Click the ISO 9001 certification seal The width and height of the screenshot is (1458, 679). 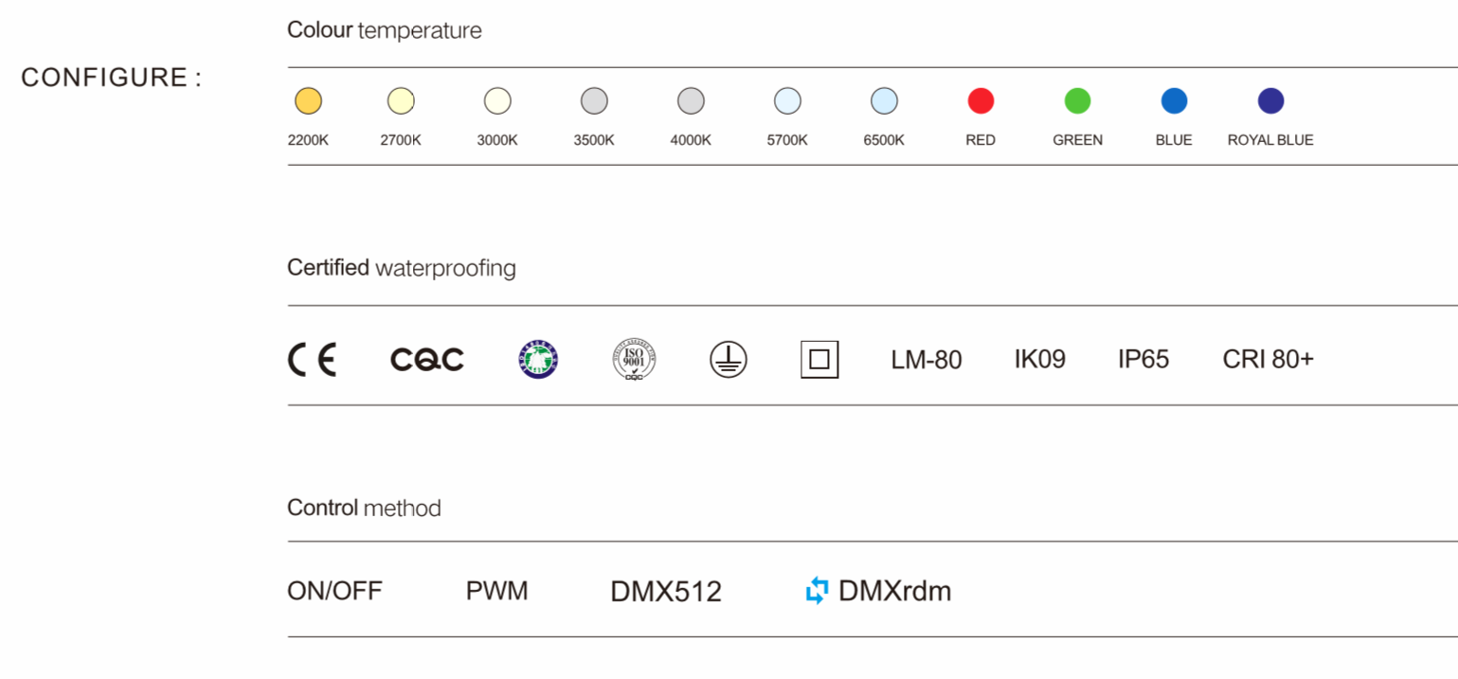(634, 360)
